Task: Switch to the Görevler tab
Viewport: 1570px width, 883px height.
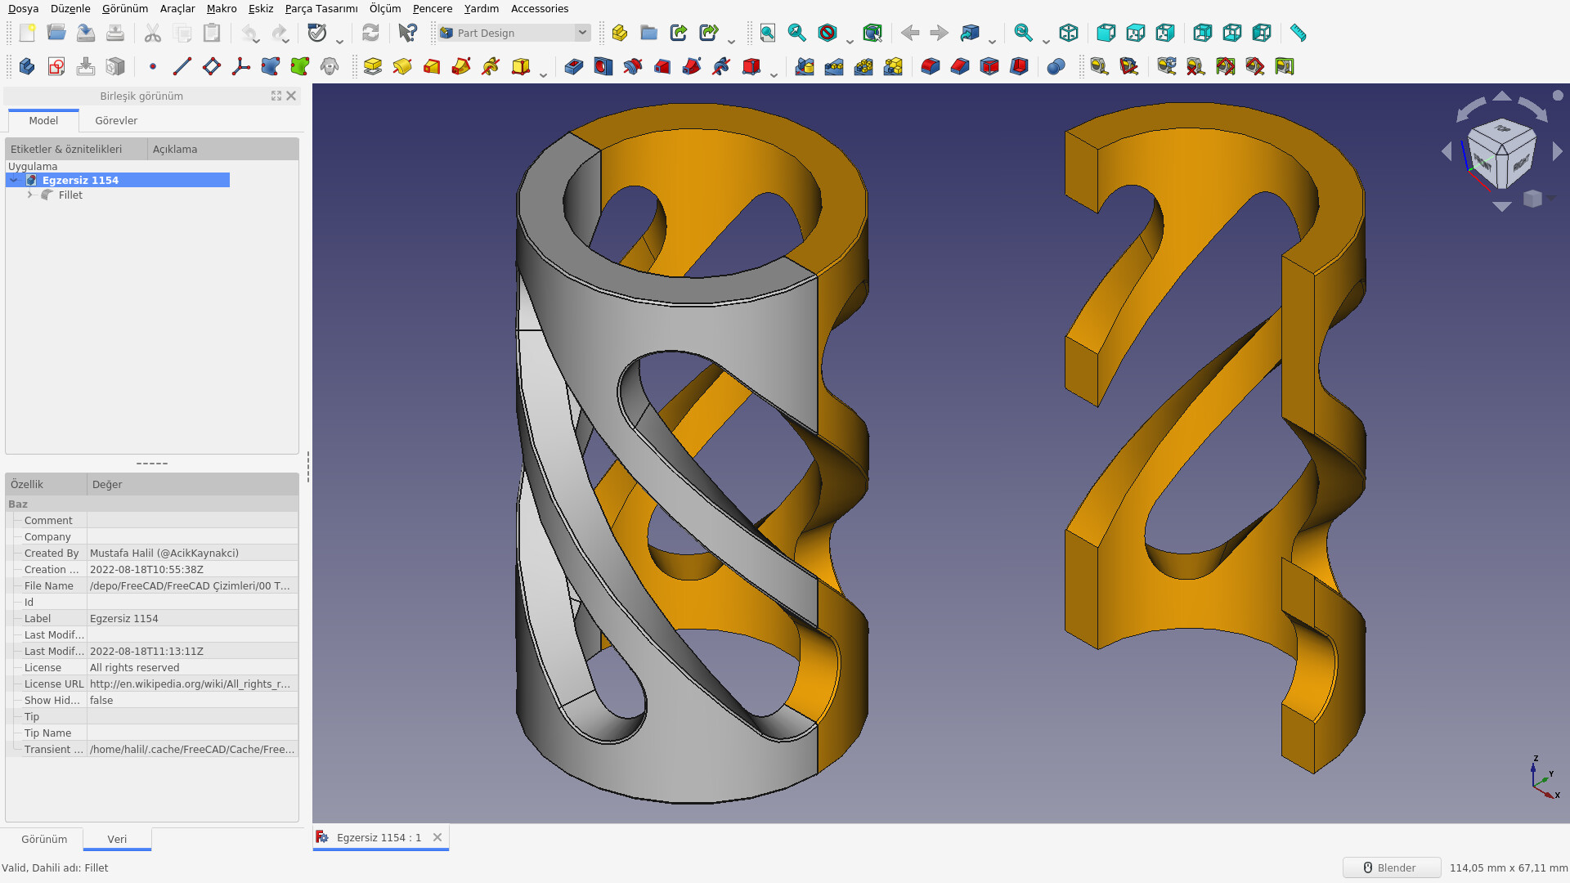Action: click(115, 120)
